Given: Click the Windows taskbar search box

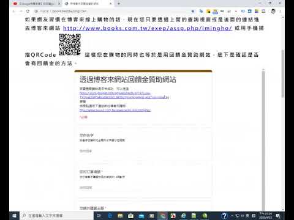Looking at the screenshot, I should (56, 216).
